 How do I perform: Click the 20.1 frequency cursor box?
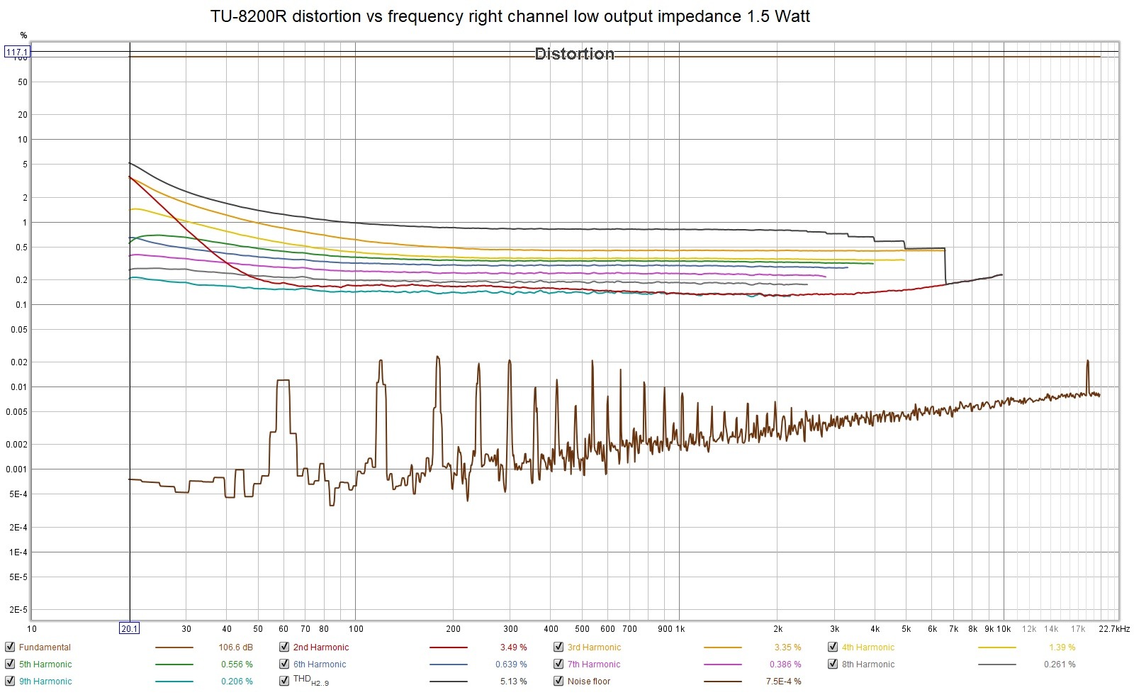(130, 628)
